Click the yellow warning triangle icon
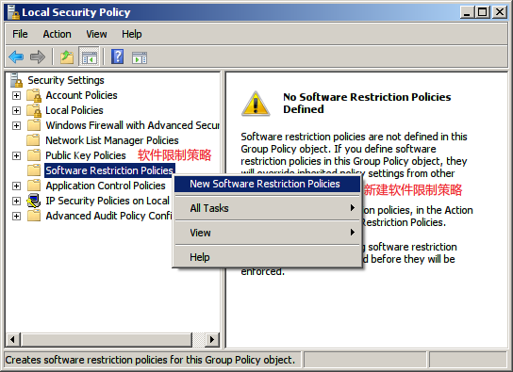 click(x=256, y=104)
